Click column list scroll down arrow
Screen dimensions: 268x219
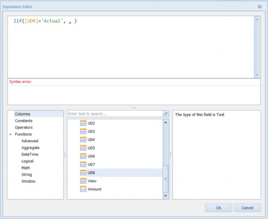tap(166, 196)
